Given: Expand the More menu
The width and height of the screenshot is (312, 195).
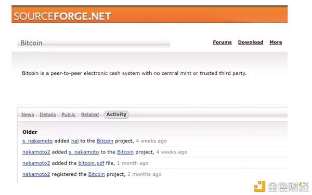Looking at the screenshot, I should coord(276,42).
